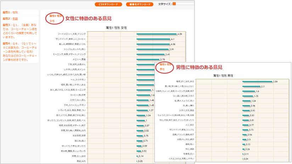Screen dimensions: 292x164
Task: Click value label 3.41
Action: pos(168,54)
